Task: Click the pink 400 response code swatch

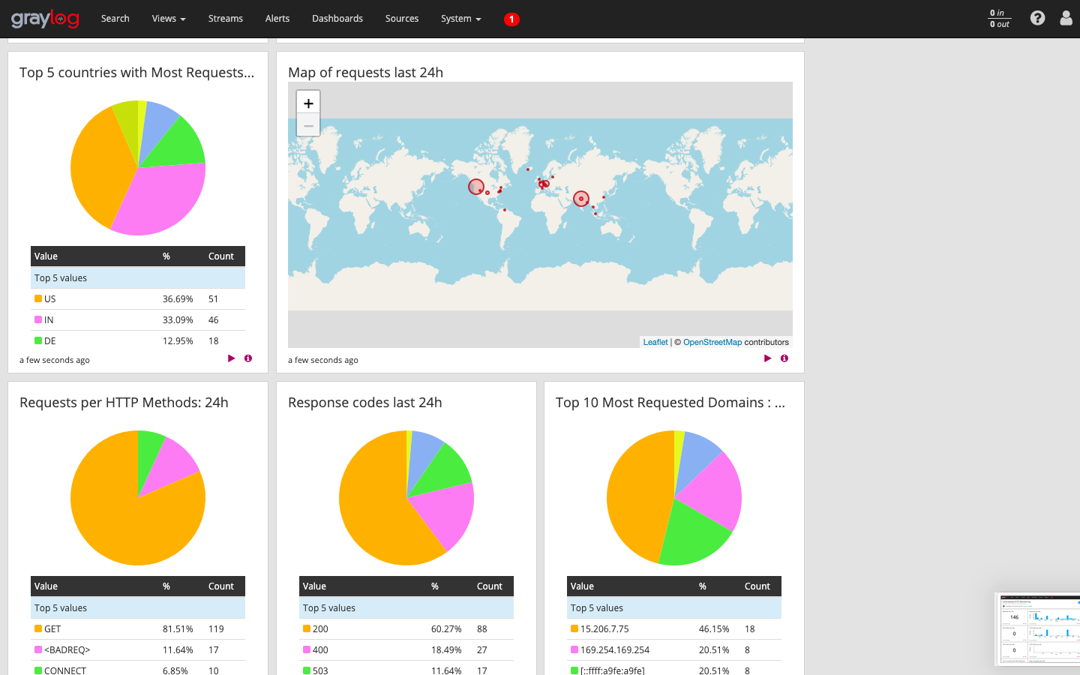Action: click(x=307, y=649)
